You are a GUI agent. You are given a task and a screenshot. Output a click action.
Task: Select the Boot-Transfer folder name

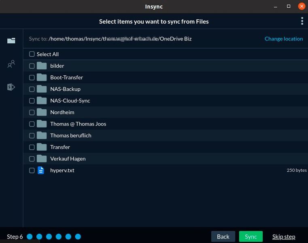pos(67,77)
